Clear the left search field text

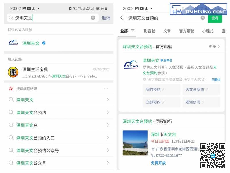coord(93,18)
